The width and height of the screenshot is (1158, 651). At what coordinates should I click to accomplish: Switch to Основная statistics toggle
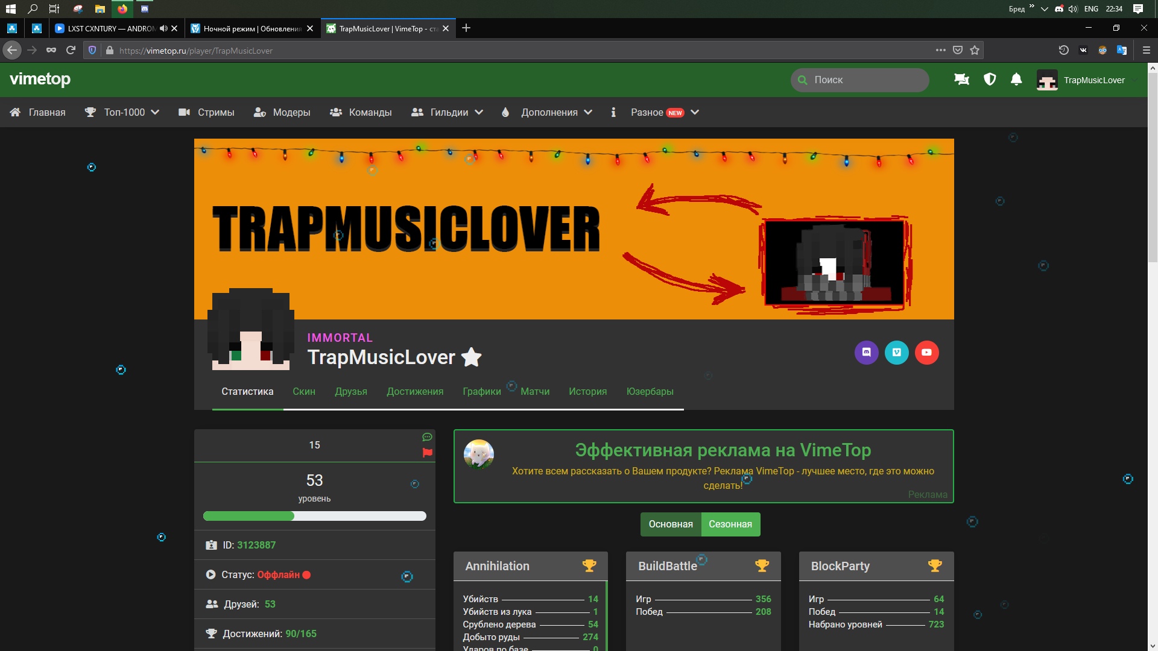point(671,524)
